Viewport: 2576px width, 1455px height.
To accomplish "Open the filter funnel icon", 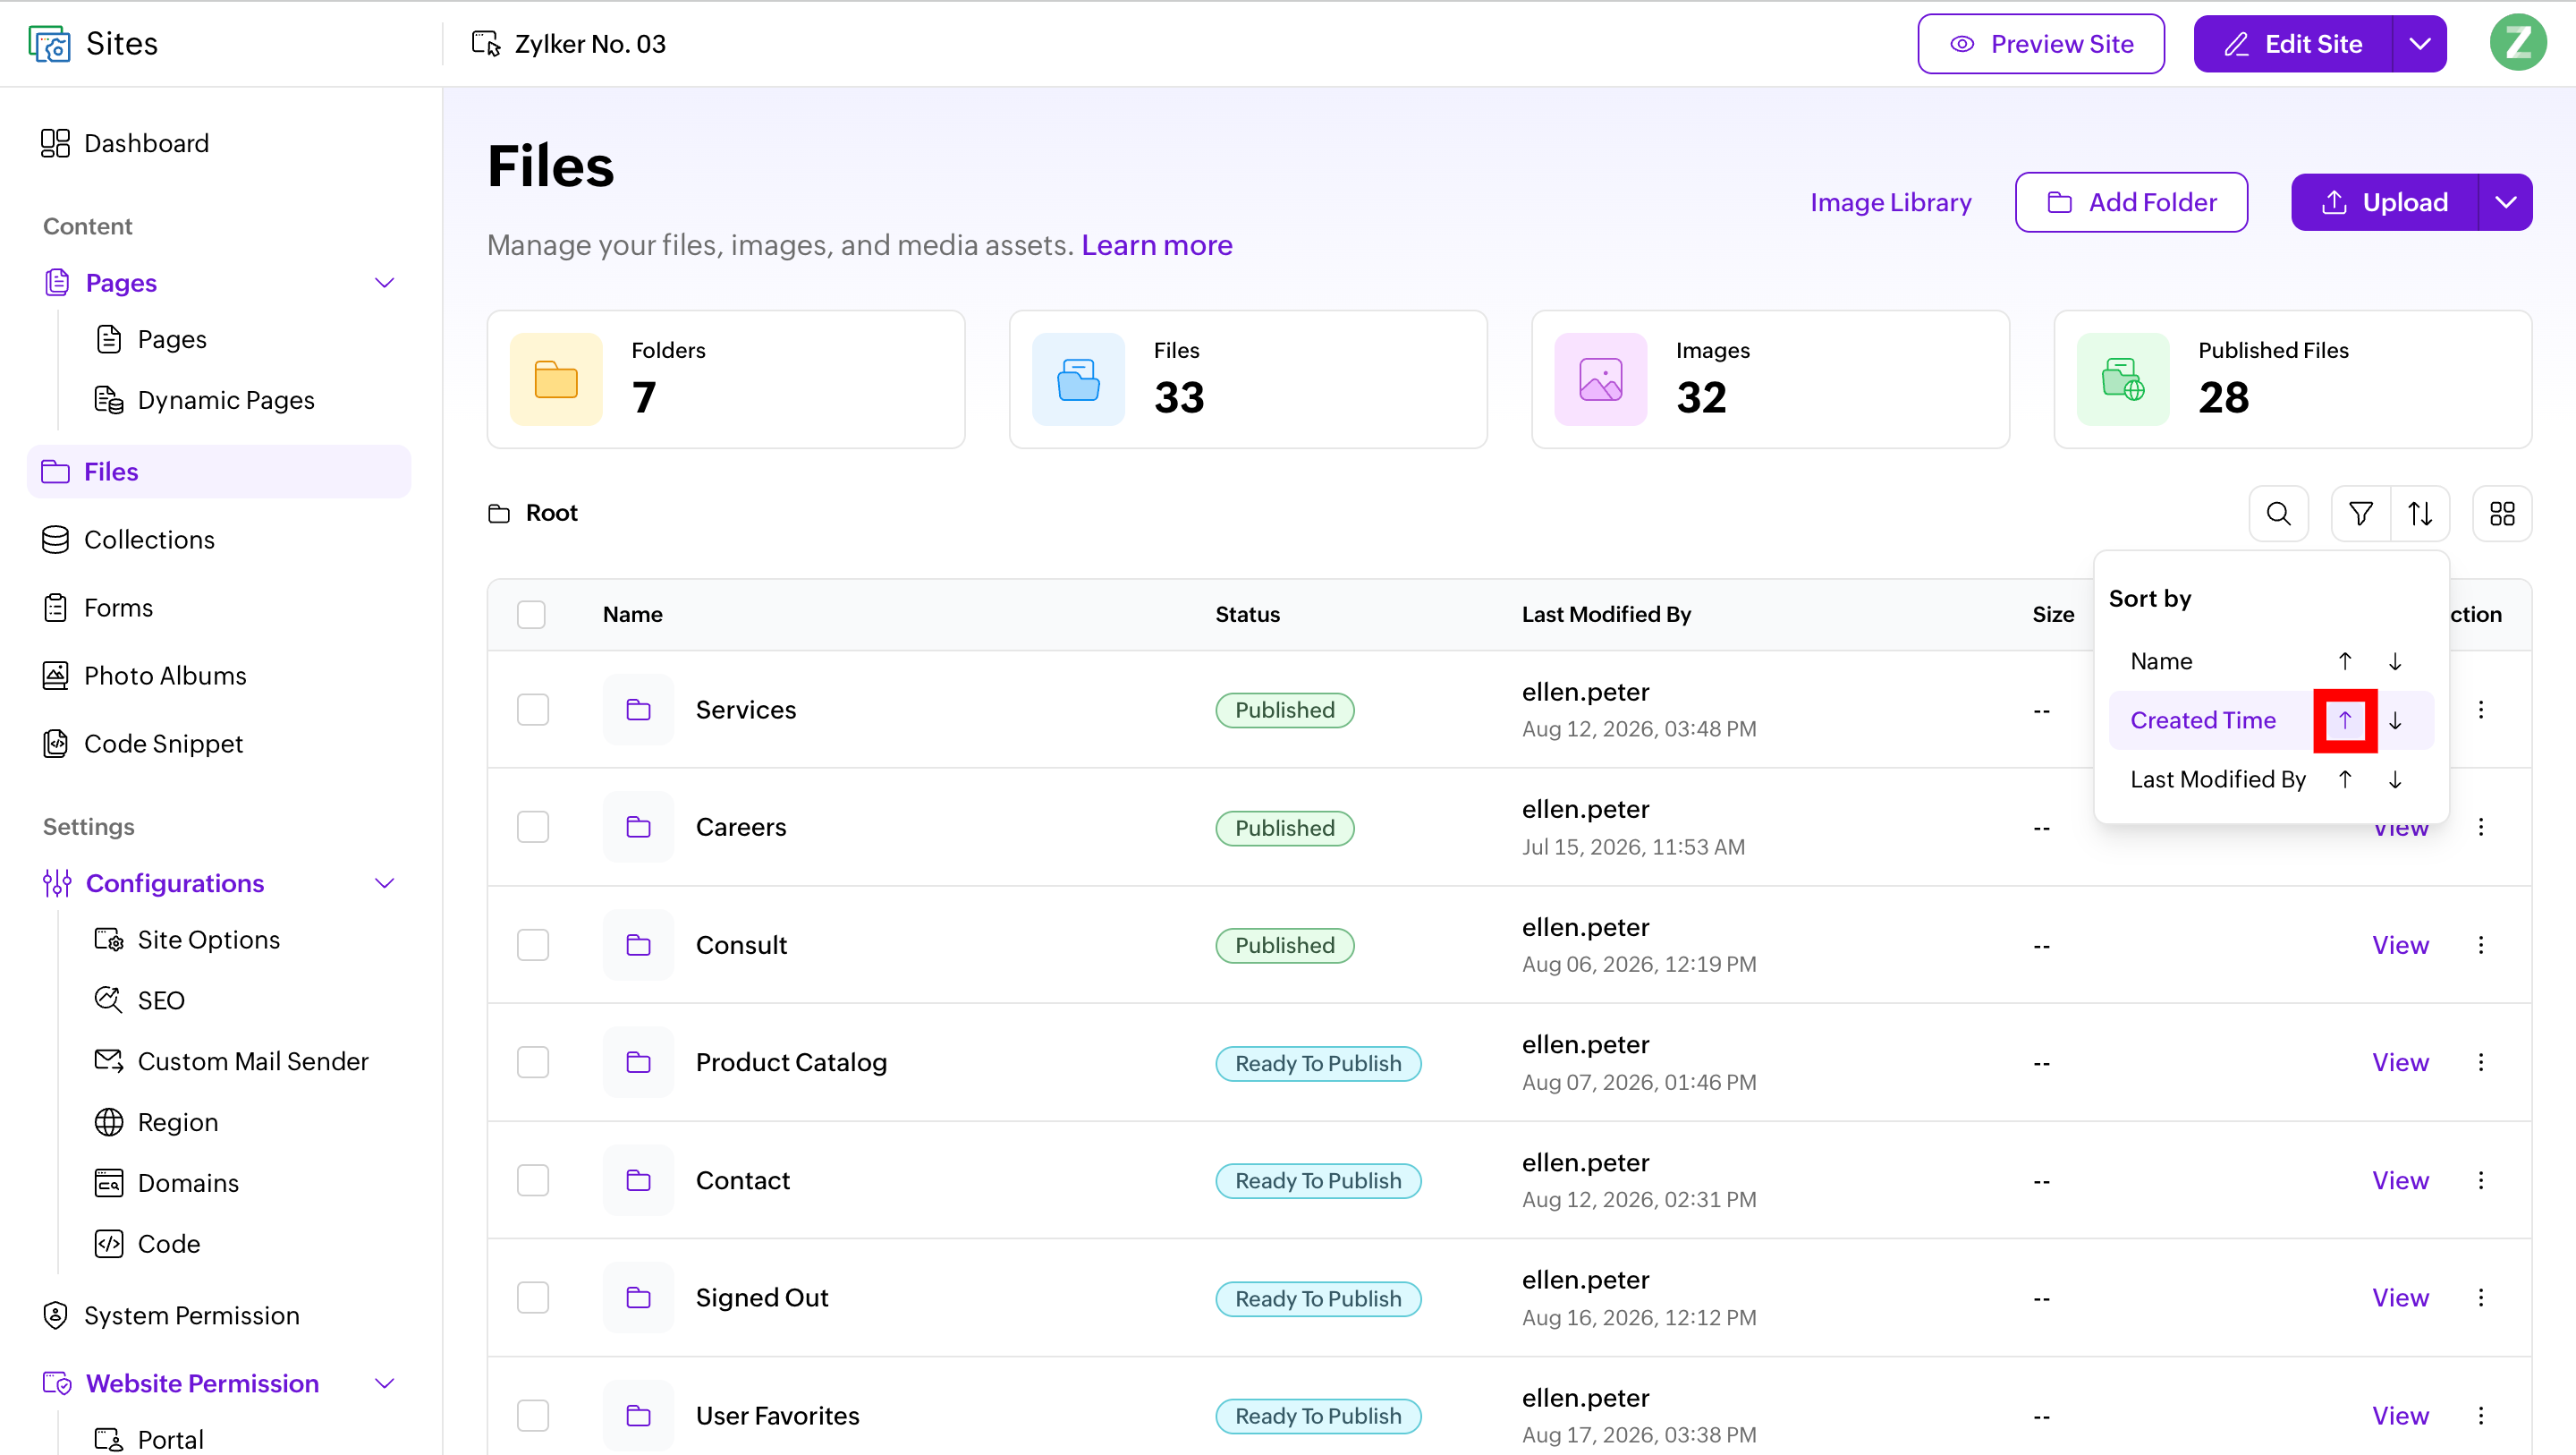I will (2360, 514).
